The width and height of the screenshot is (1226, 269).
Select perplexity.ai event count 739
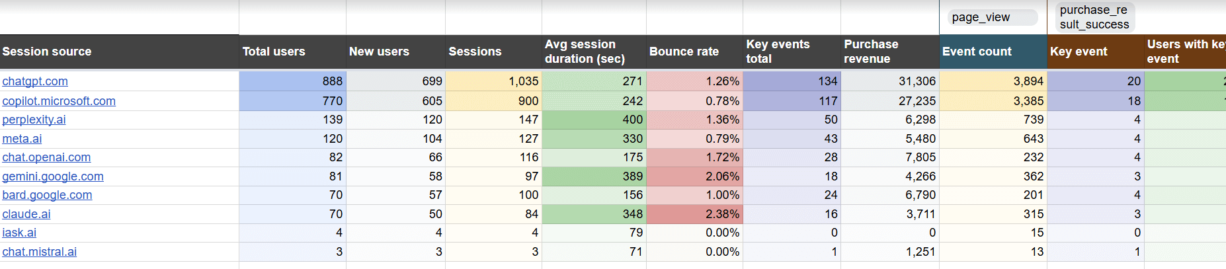point(993,120)
